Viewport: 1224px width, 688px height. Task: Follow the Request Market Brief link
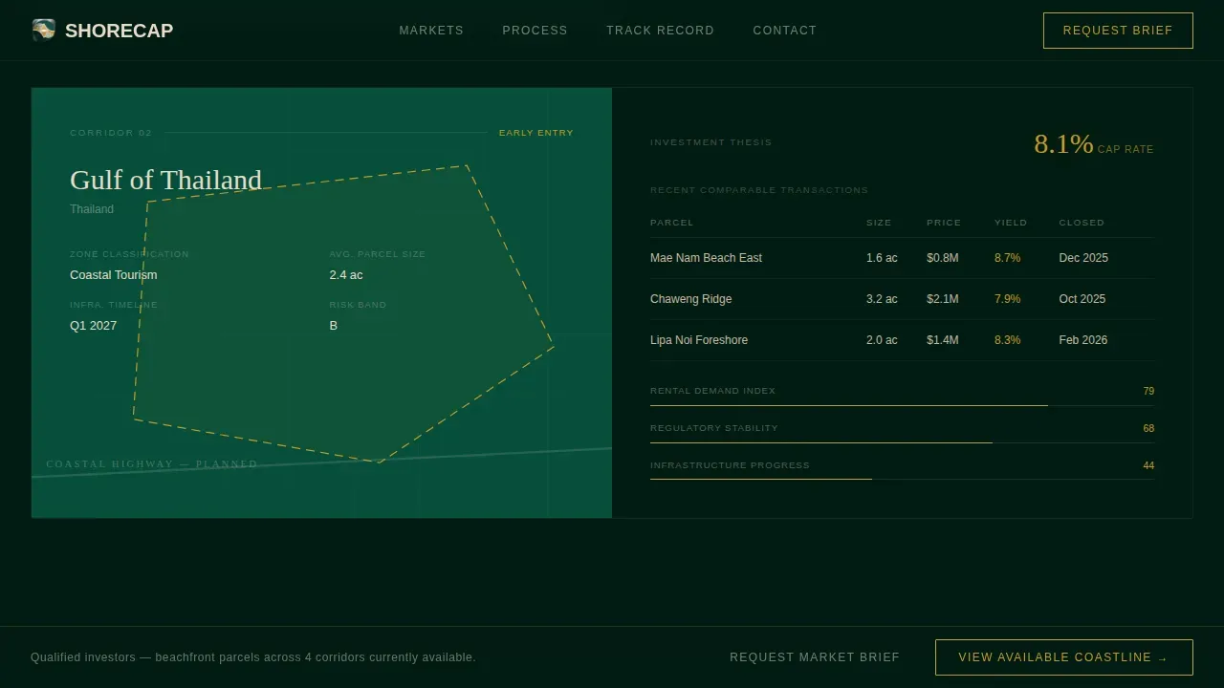(815, 657)
